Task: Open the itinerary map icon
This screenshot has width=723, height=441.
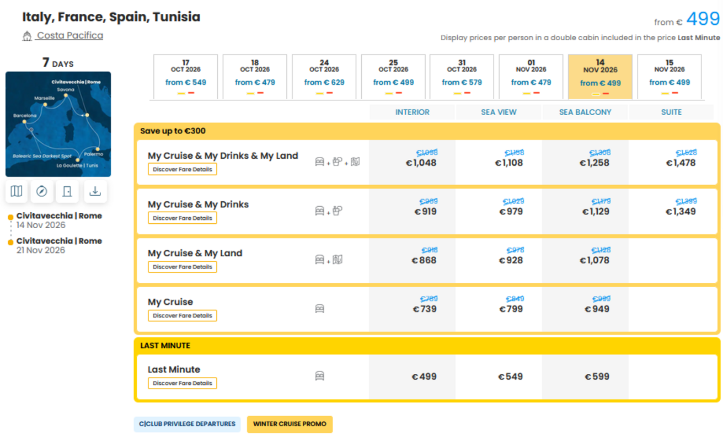Action: tap(17, 191)
